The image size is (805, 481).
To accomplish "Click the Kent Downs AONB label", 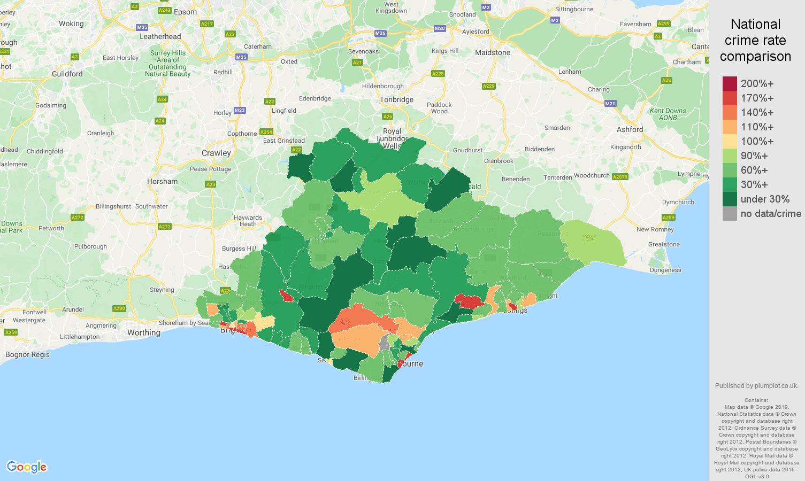I will pyautogui.click(x=668, y=114).
